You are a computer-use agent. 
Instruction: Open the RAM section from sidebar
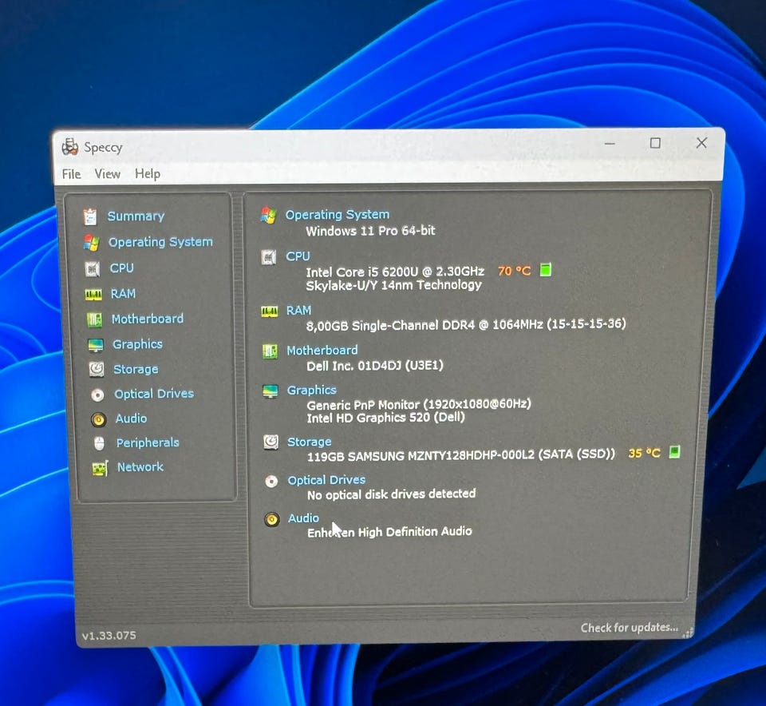tap(123, 294)
